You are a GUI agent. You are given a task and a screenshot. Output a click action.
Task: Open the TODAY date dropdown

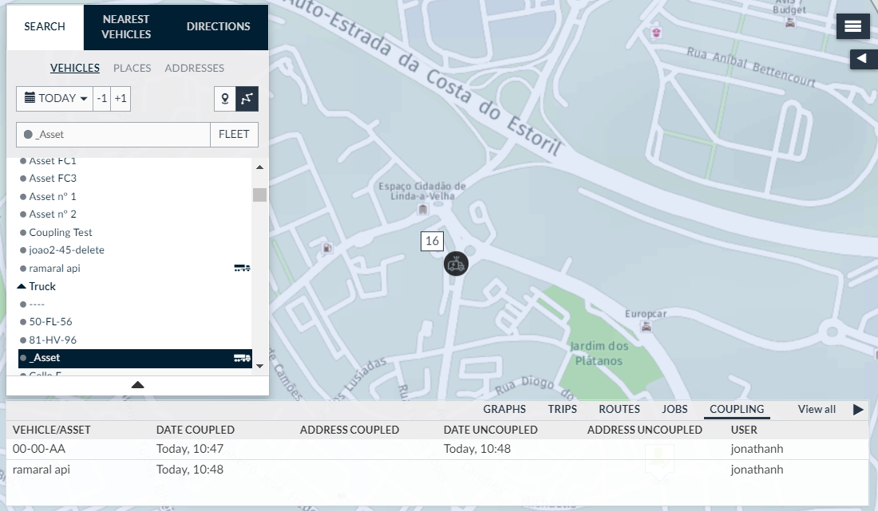coord(55,99)
